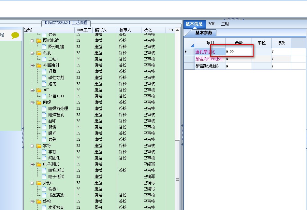Image resolution: width=307 pixels, height=210 pixels.
Task: Click the tree scrollbar up arrow
Action: (x=177, y=30)
